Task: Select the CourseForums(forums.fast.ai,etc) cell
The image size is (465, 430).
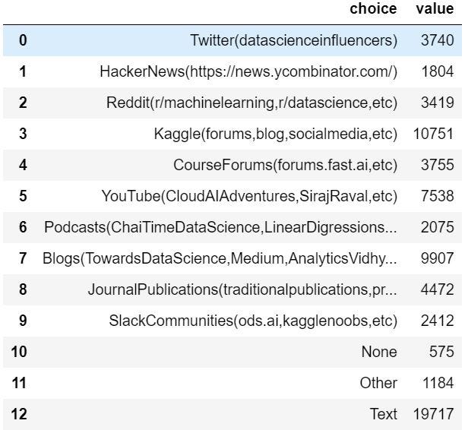Action: (x=285, y=165)
